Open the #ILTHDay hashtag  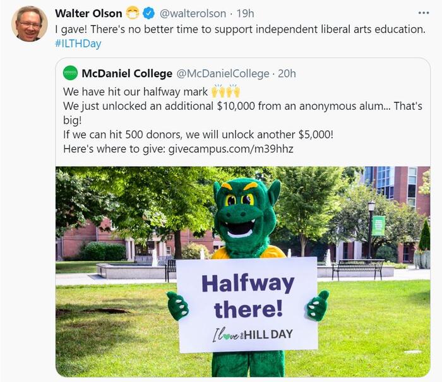tap(78, 44)
